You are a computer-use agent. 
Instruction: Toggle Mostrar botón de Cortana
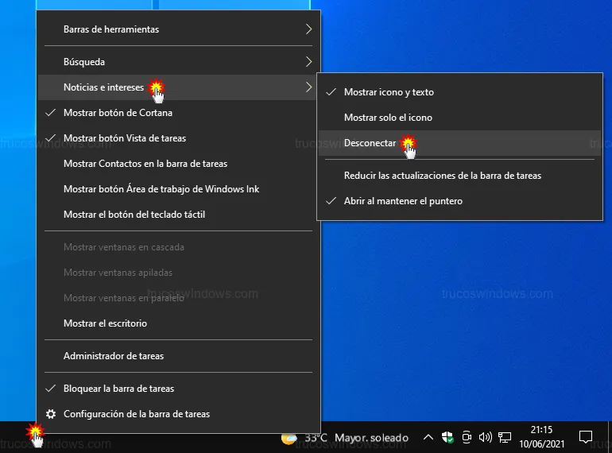point(118,113)
